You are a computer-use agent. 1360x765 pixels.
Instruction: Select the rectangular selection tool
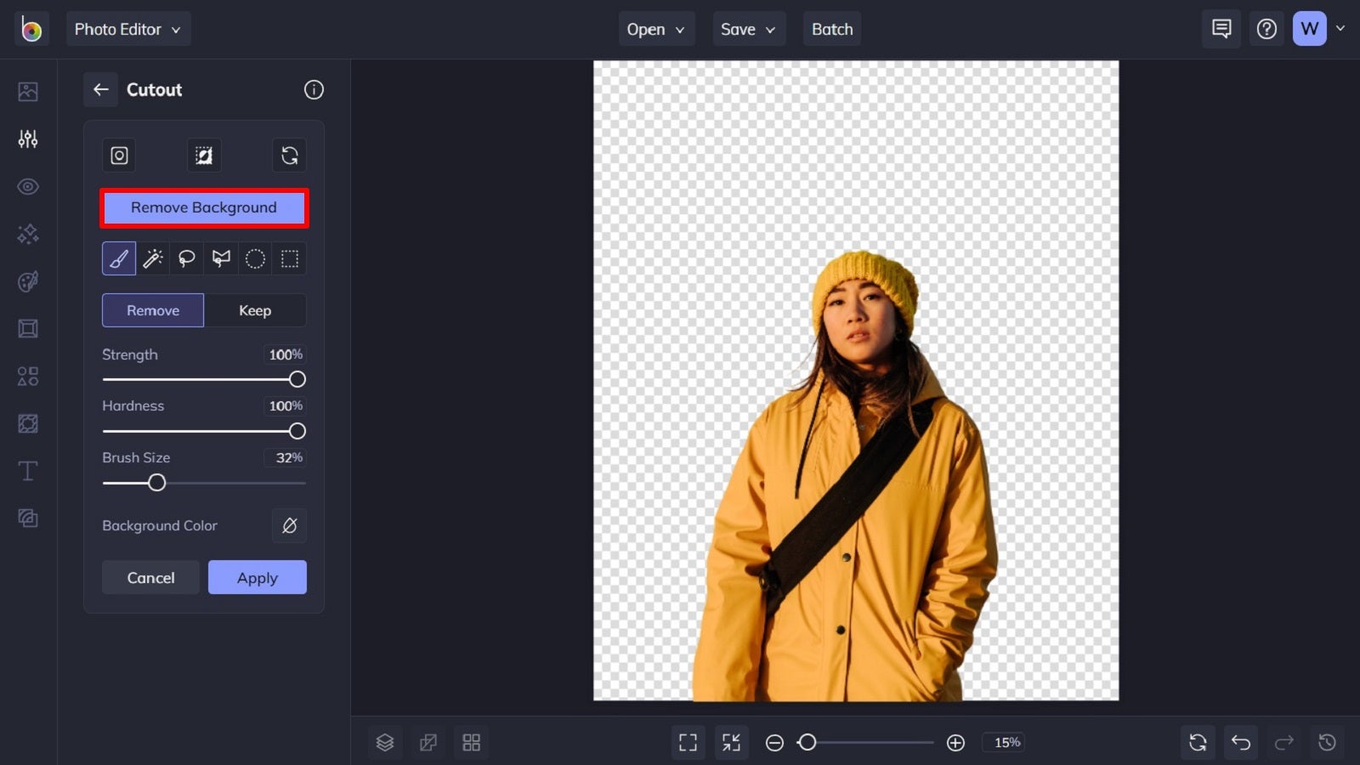tap(289, 258)
